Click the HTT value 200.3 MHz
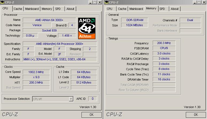The height and width of the screenshot is (119, 207). [x=36, y=82]
